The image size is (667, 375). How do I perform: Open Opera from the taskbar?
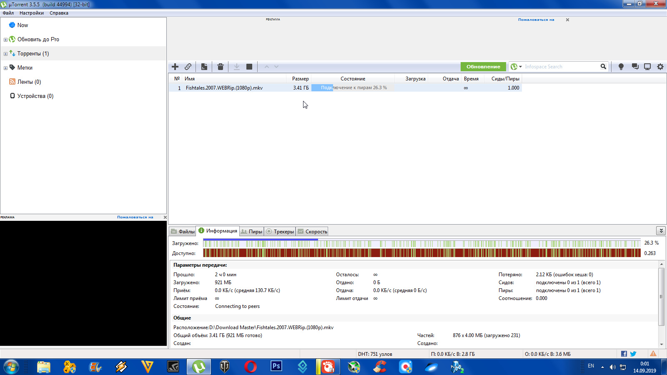click(x=251, y=367)
